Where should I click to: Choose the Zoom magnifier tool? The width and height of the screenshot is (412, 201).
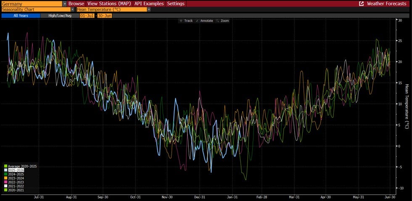[222, 21]
